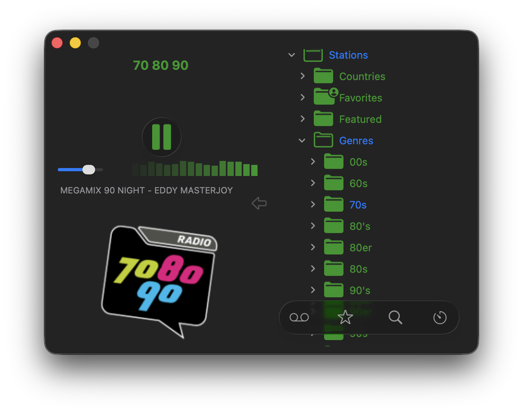This screenshot has height=413, width=523.
Task: Expand the 00s genre folder
Action: point(313,162)
